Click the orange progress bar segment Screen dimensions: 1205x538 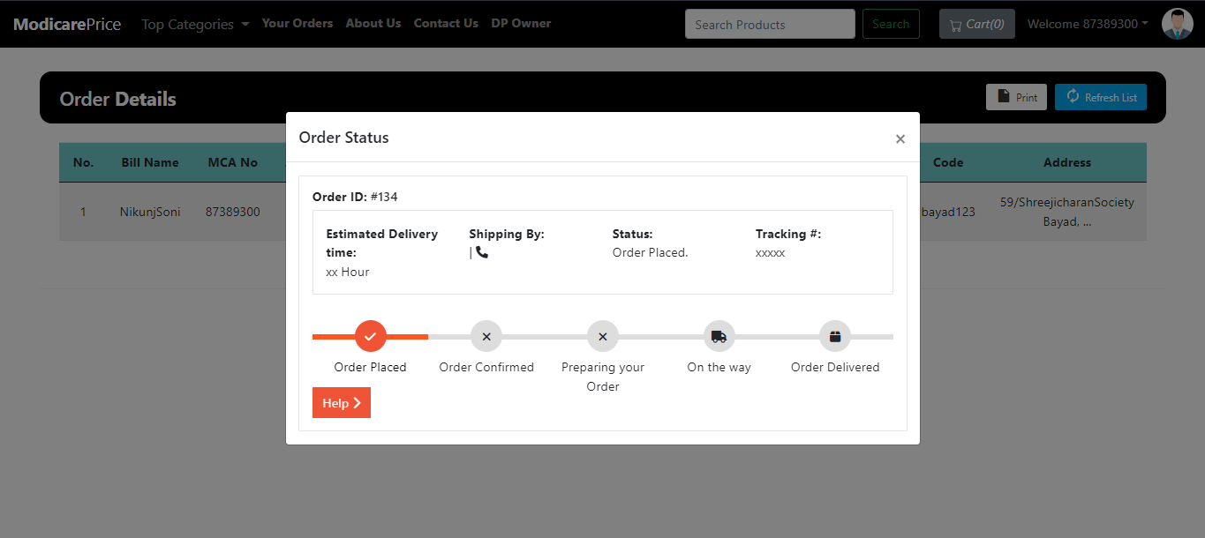[370, 336]
